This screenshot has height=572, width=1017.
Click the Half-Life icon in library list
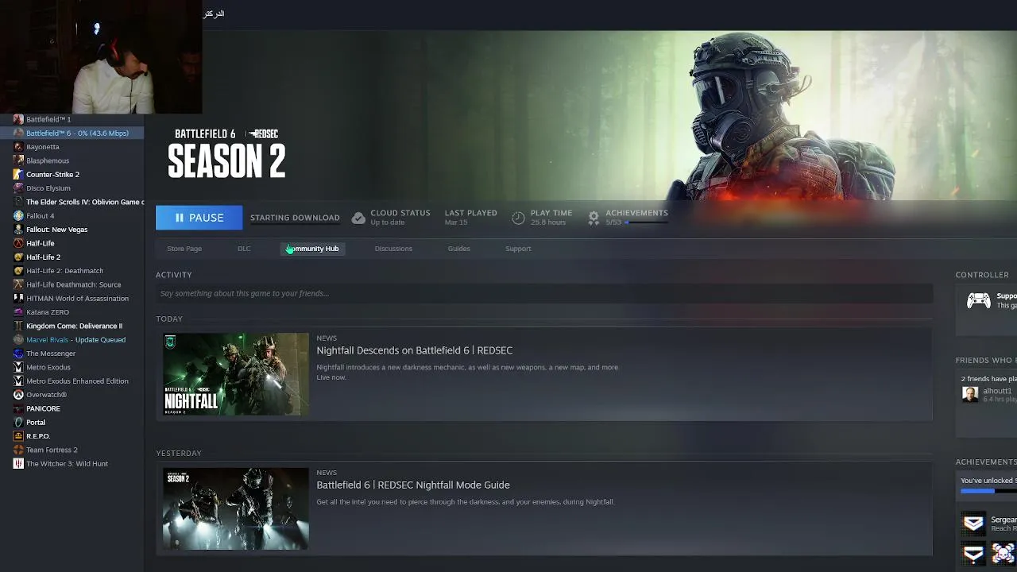click(18, 243)
